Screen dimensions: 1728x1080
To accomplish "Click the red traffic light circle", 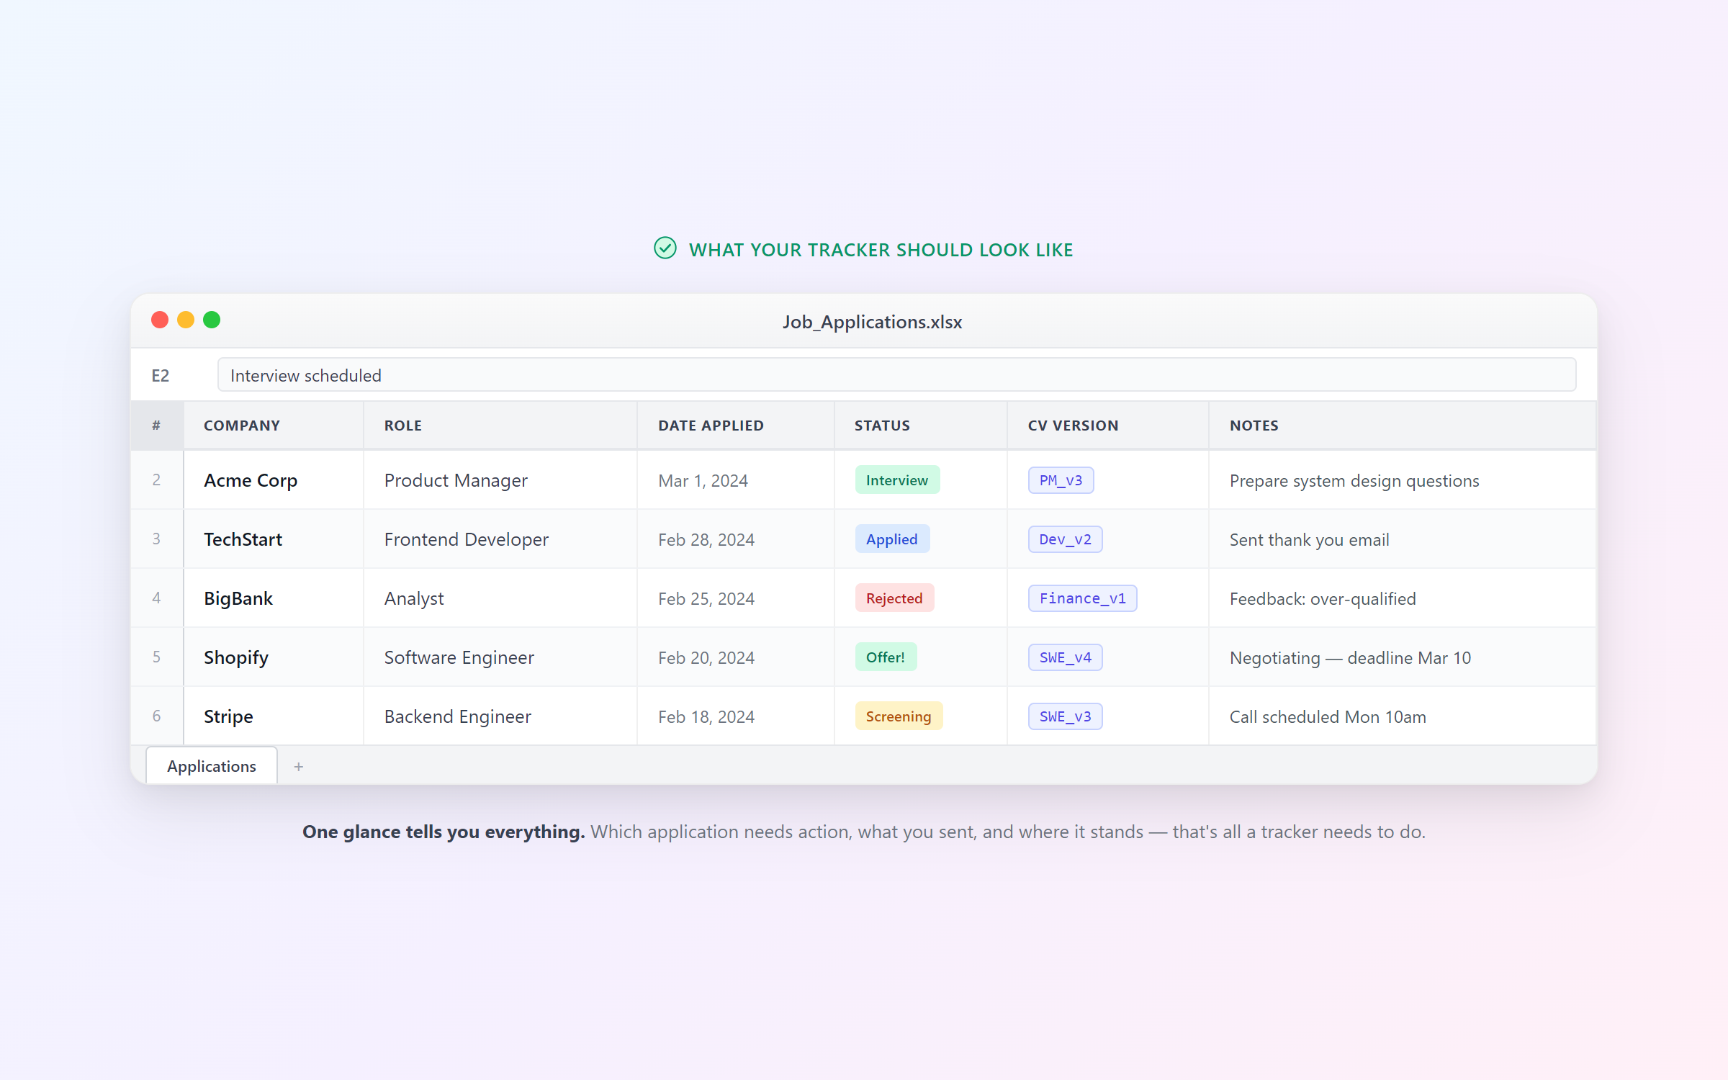I will point(160,320).
